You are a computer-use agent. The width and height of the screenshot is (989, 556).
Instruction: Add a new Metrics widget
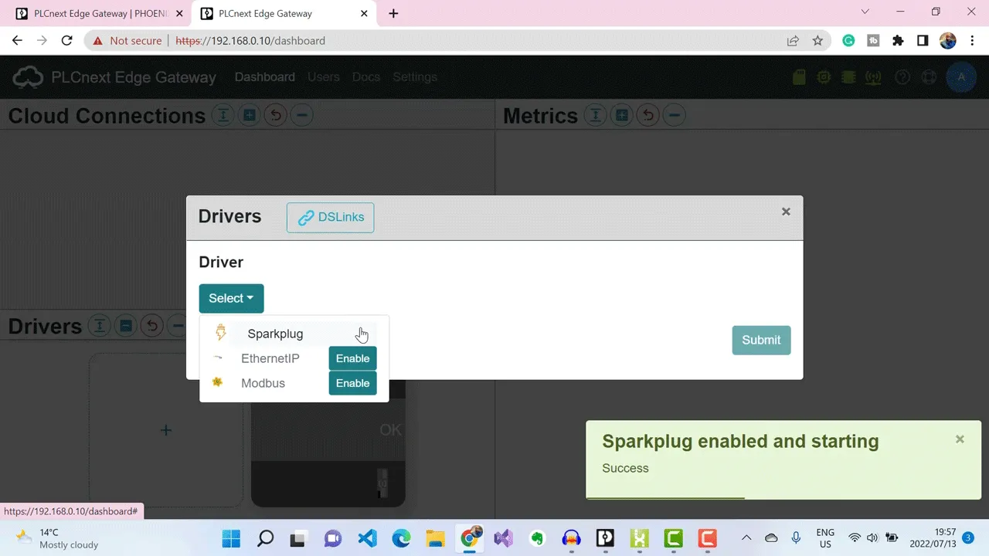(621, 116)
